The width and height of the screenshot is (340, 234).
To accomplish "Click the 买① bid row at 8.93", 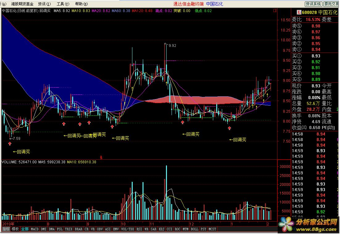I will [314, 56].
